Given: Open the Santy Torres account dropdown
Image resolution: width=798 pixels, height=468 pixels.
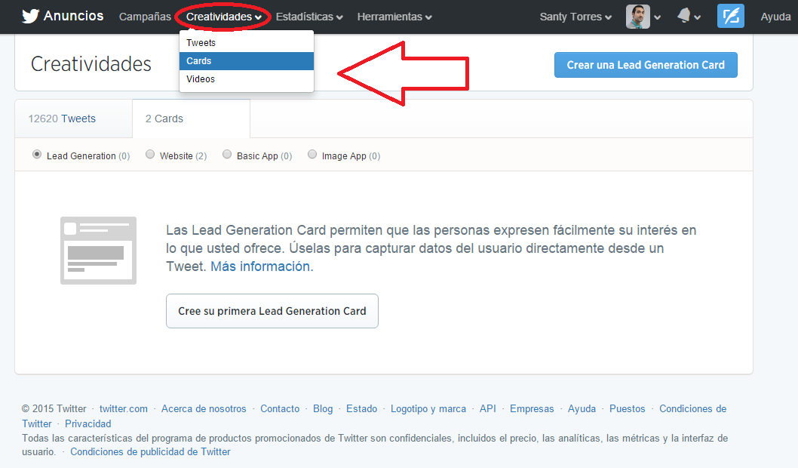Looking at the screenshot, I should tap(575, 15).
